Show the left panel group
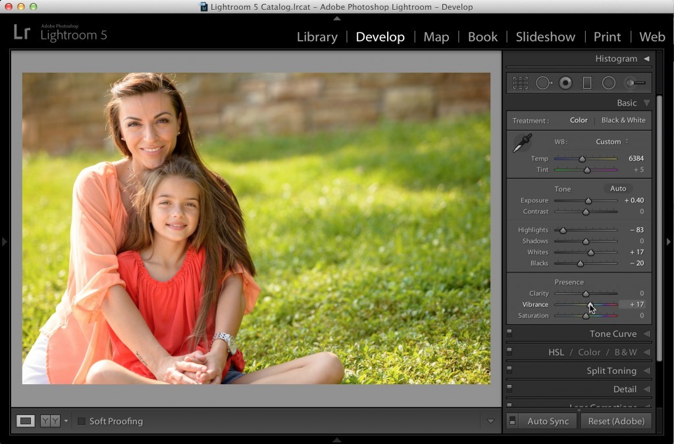The image size is (674, 444). [5, 242]
